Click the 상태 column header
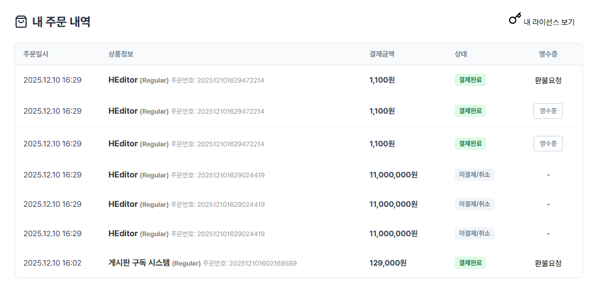This screenshot has height=285, width=594. tap(461, 54)
